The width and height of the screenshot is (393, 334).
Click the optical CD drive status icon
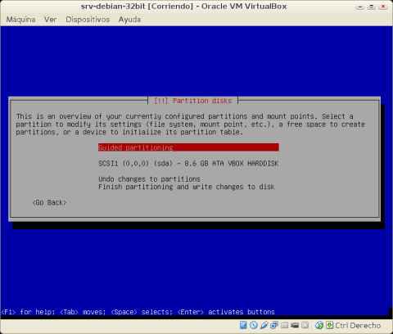click(254, 325)
